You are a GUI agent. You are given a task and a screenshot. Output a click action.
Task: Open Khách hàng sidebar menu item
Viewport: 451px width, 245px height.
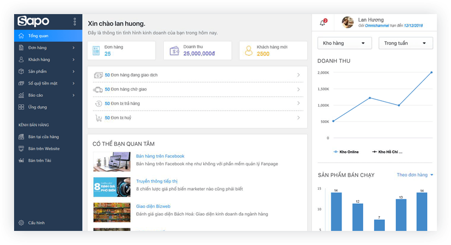(48, 60)
